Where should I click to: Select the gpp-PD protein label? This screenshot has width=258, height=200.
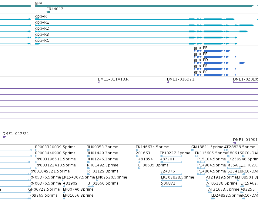(x=201, y=60)
